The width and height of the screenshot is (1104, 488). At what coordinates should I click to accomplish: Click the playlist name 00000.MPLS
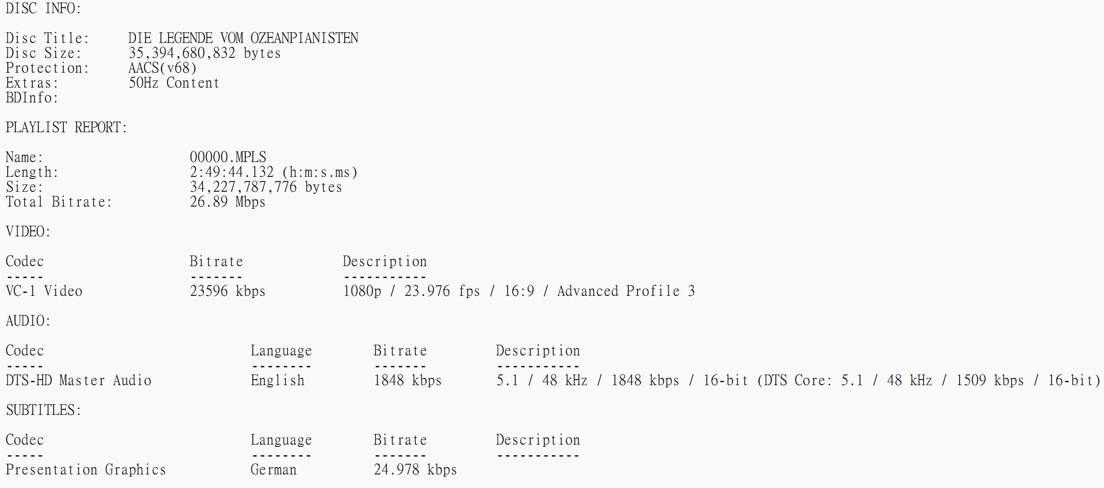pyautogui.click(x=228, y=157)
